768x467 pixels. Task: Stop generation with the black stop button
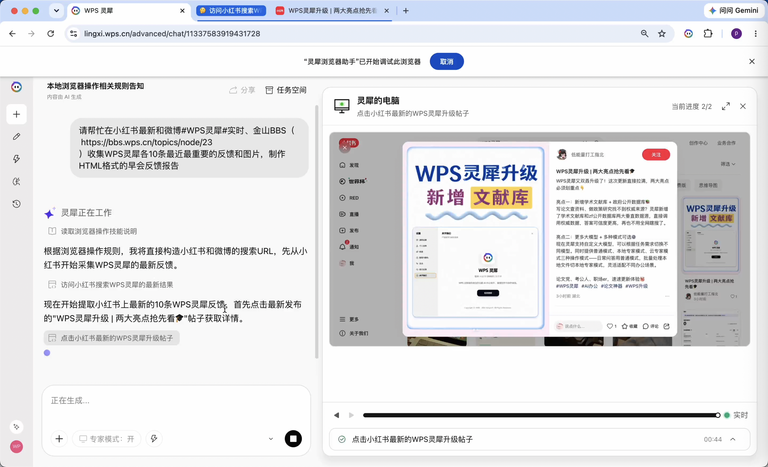point(293,439)
